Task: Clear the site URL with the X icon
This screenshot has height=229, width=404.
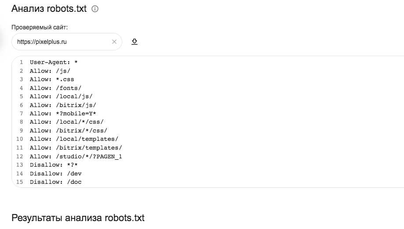Action: [x=114, y=42]
